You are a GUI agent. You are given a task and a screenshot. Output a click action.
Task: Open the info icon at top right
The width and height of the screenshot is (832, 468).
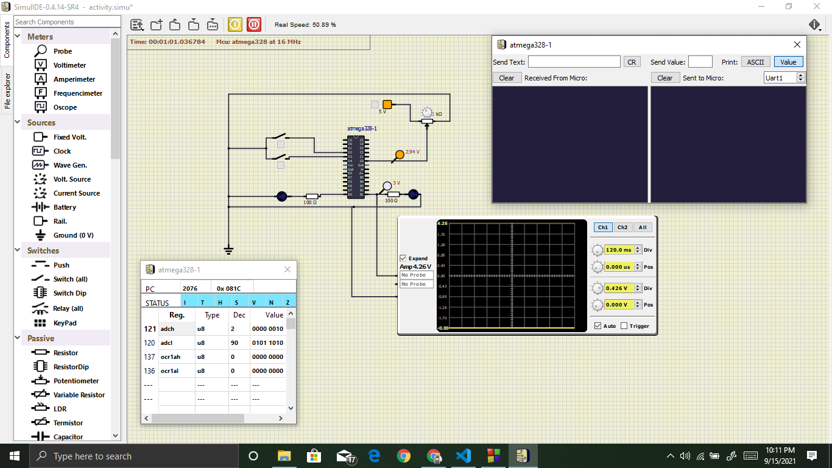(815, 24)
